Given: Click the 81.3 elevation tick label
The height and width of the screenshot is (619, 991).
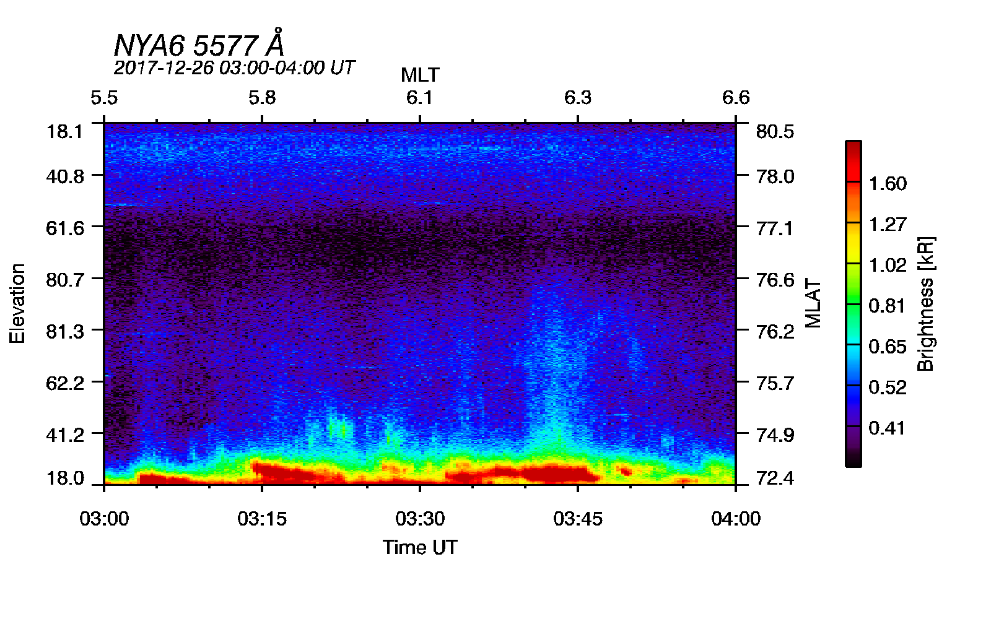Looking at the screenshot, I should (65, 332).
